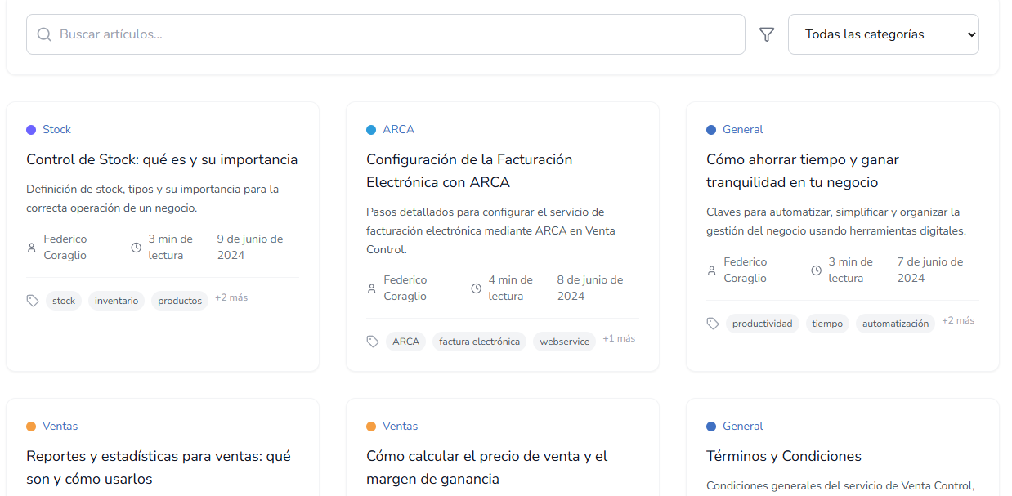The width and height of the screenshot is (1012, 496).
Task: Click General label above Cómo ahorrar tiempo
Action: pyautogui.click(x=743, y=129)
